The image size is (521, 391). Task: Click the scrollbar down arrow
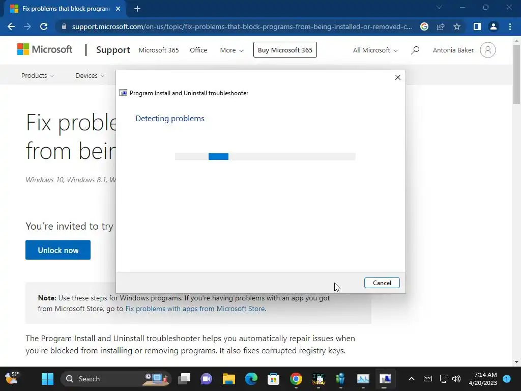(516, 362)
